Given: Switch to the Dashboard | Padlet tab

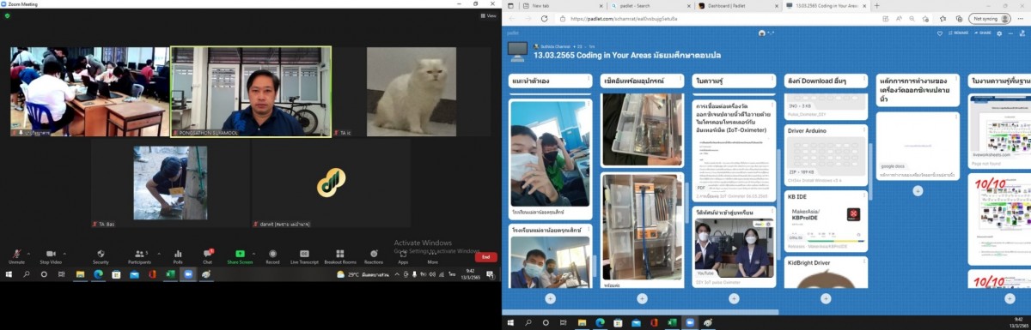Looking at the screenshot, I should pos(723,5).
